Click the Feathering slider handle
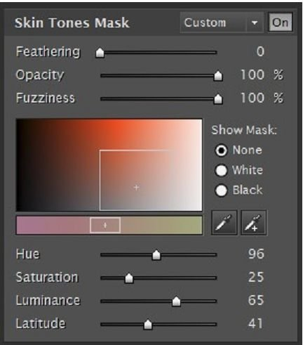Screen dimensions: 303x345 [x=100, y=53]
